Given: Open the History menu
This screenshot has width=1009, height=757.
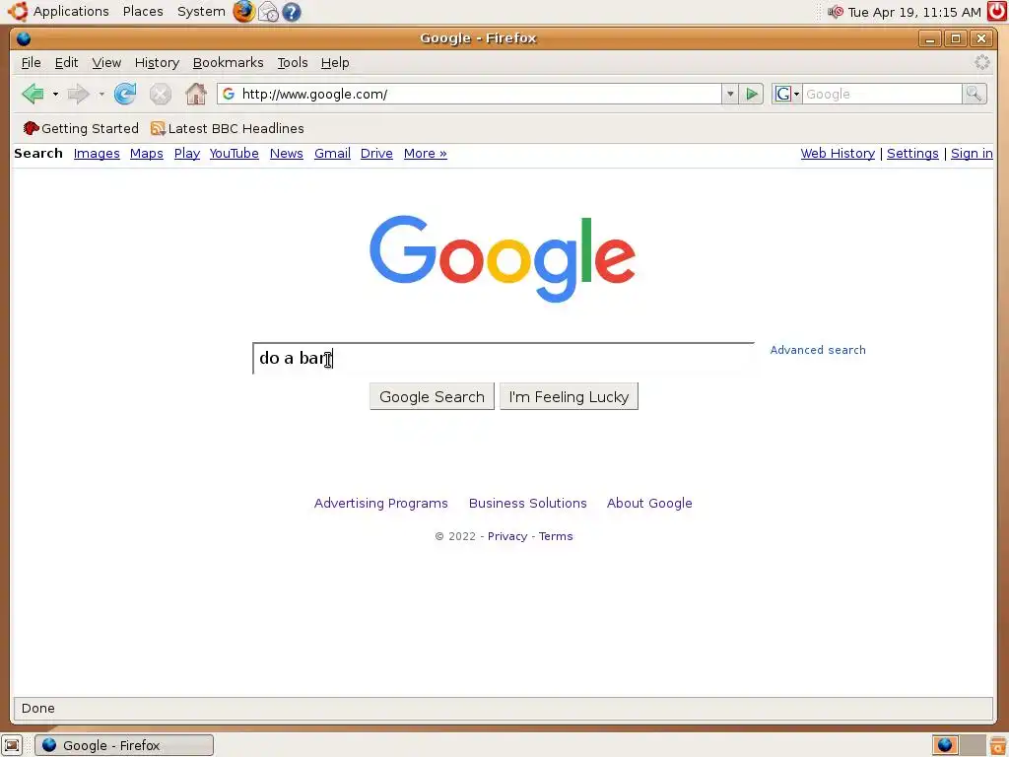Looking at the screenshot, I should coord(157,62).
